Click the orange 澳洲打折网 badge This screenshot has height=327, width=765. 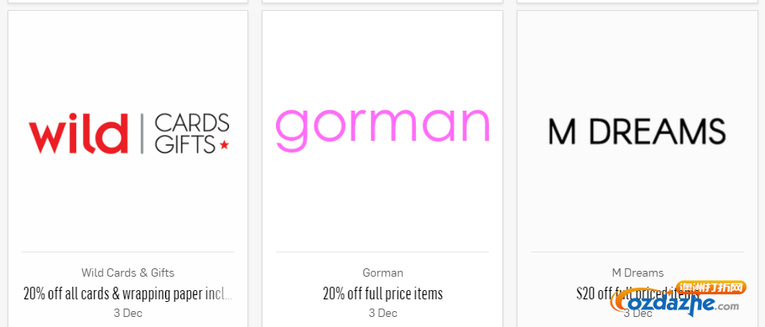click(711, 288)
